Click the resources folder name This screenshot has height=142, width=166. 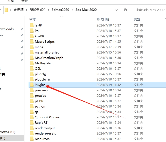click(x=42, y=139)
